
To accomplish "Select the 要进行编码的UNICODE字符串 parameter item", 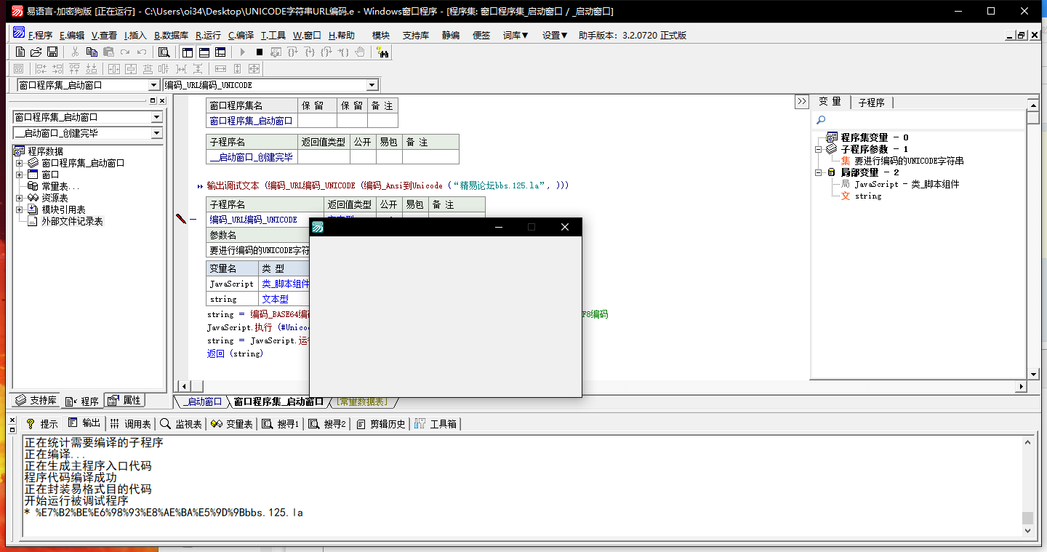I will click(909, 161).
